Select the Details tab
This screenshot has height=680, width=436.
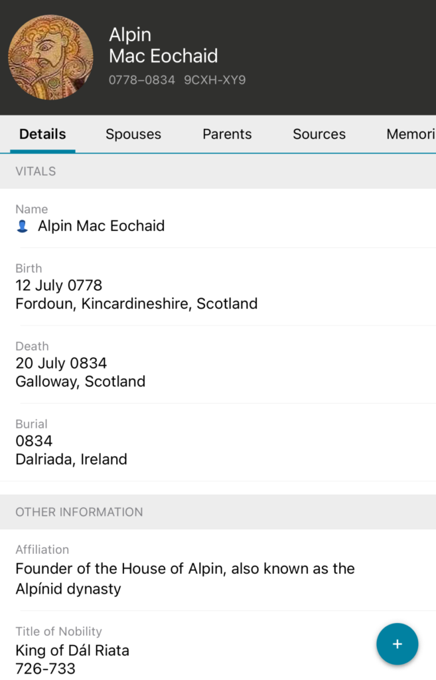pos(42,134)
